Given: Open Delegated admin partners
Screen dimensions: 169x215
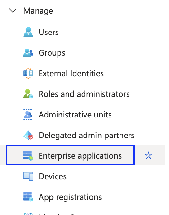Looking at the screenshot, I should pos(87,136).
